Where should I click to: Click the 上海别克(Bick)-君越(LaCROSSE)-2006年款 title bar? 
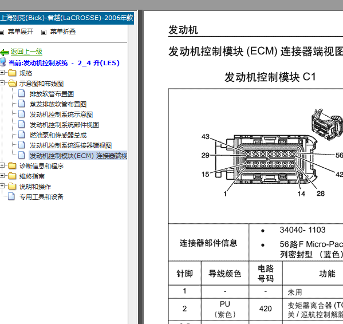tap(67, 18)
